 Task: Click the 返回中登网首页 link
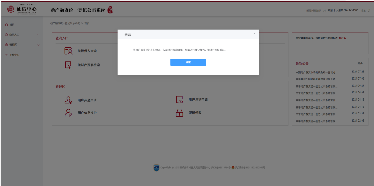pos(314,10)
